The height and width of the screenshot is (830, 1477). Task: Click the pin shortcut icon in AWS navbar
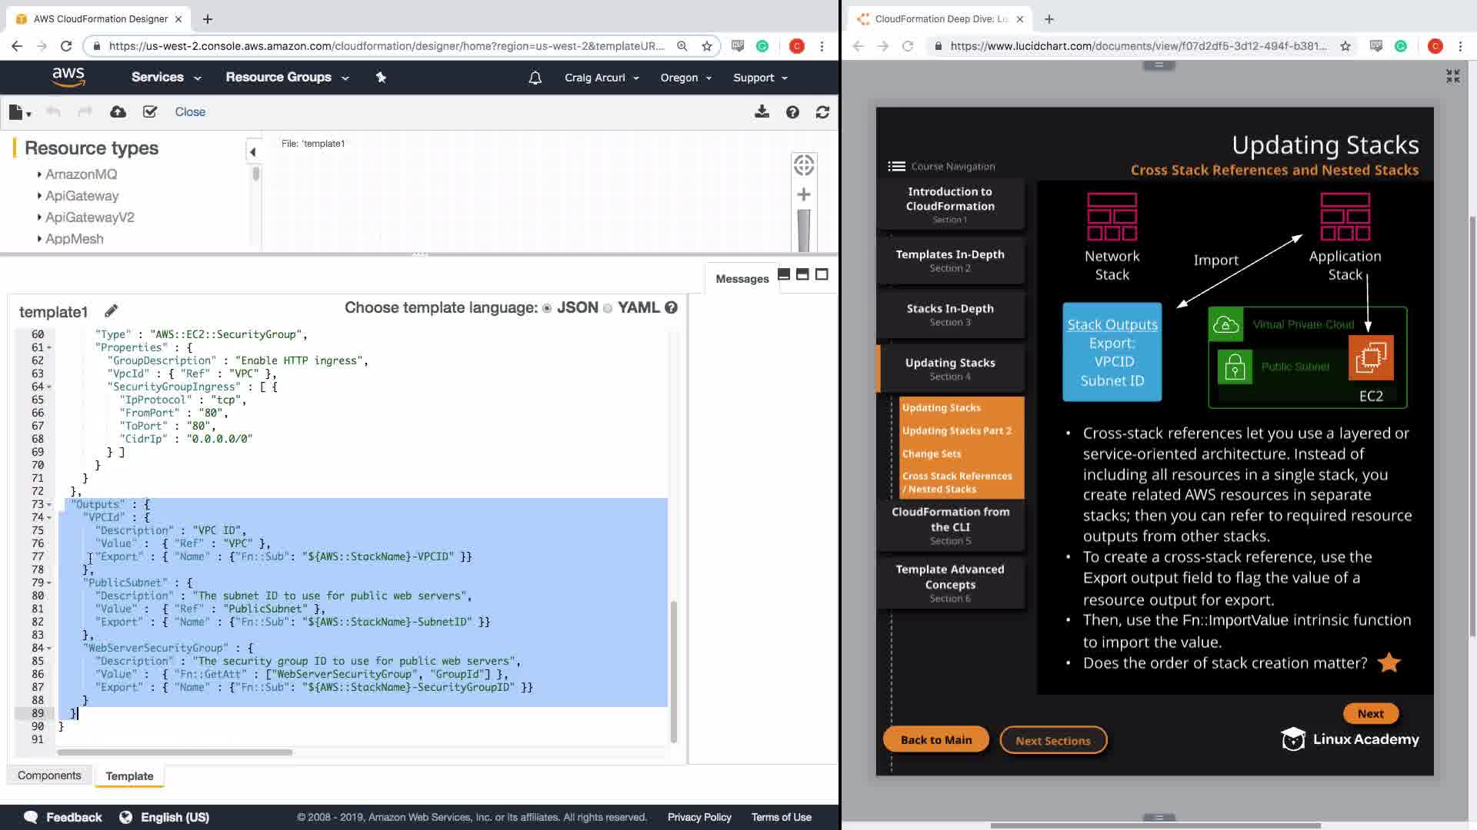pos(381,78)
